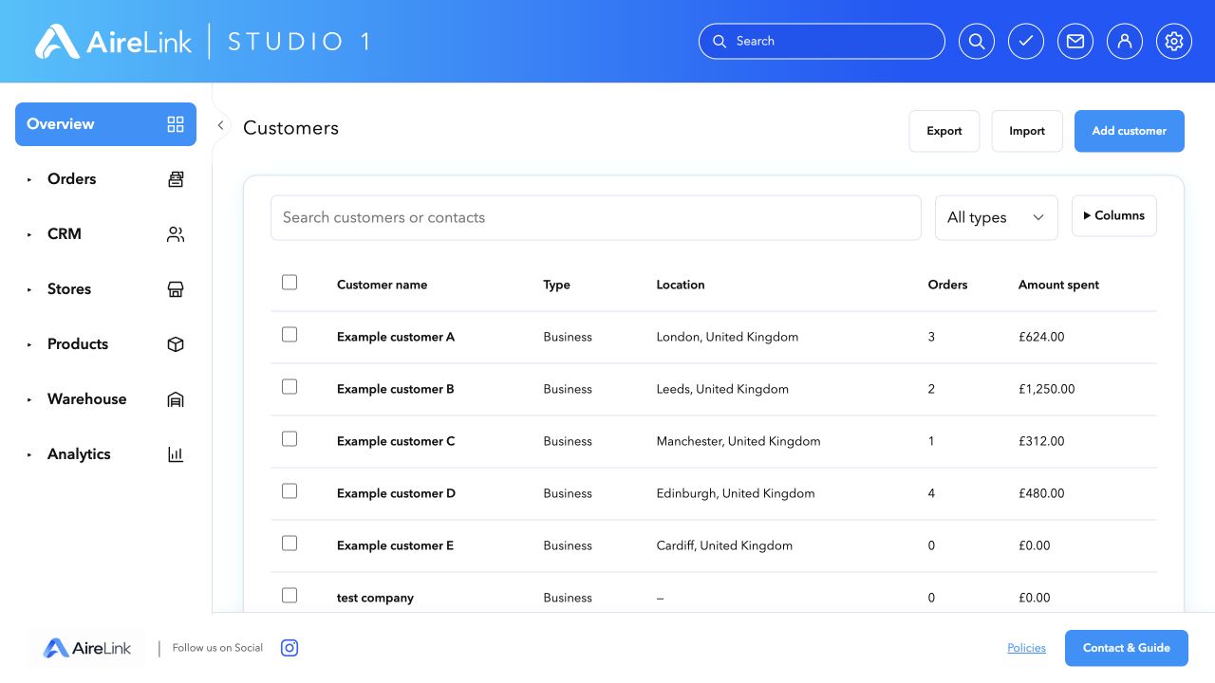
Task: Click the Orders icon in the sidebar
Action: coord(176,179)
